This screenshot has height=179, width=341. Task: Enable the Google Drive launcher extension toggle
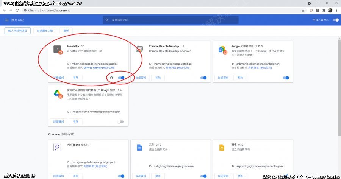pyautogui.click(x=121, y=122)
